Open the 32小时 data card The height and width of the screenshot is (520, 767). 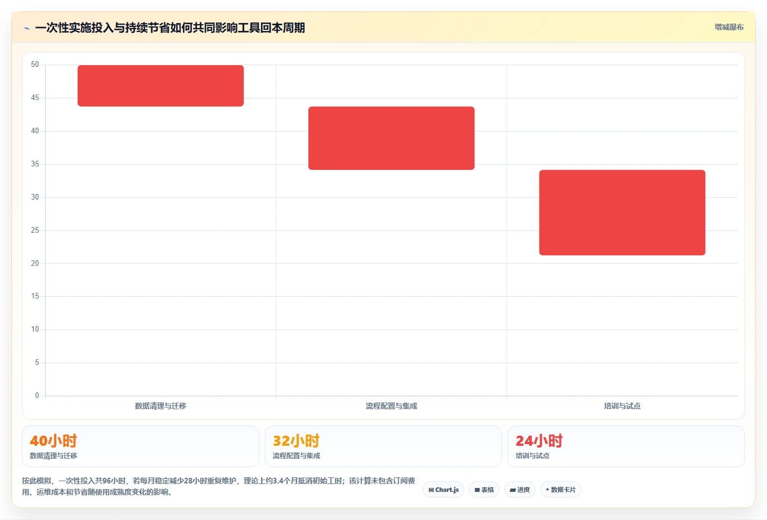point(383,446)
